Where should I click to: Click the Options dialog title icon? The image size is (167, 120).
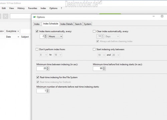tap(35, 17)
